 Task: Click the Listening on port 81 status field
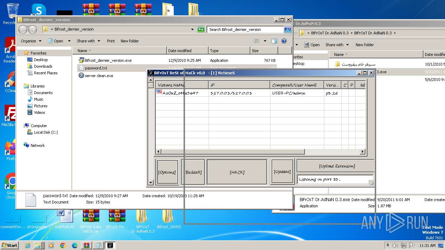[x=335, y=180]
